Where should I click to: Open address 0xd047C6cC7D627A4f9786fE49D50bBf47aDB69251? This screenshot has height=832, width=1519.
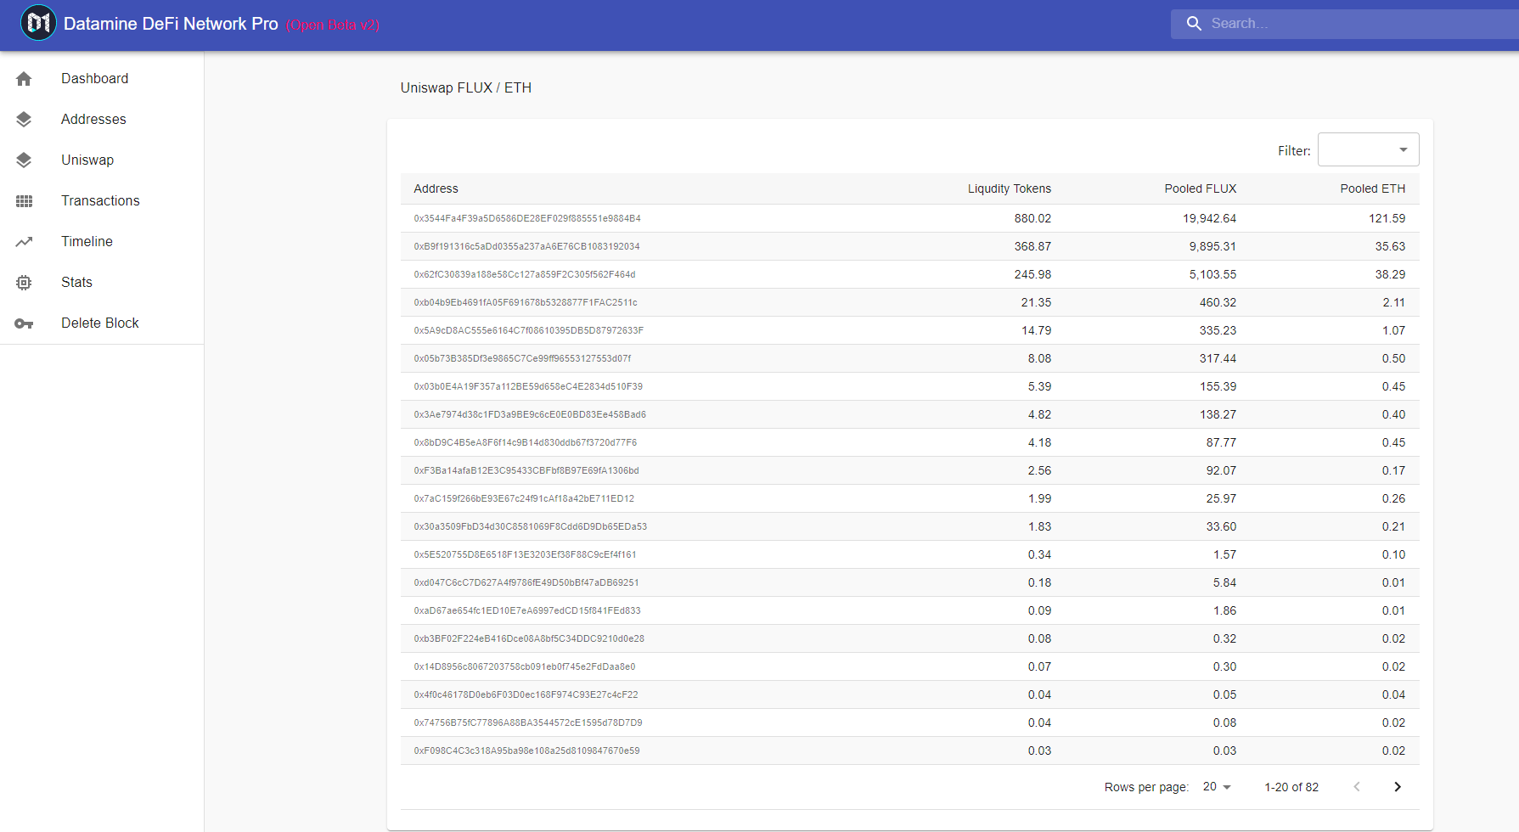click(x=526, y=582)
